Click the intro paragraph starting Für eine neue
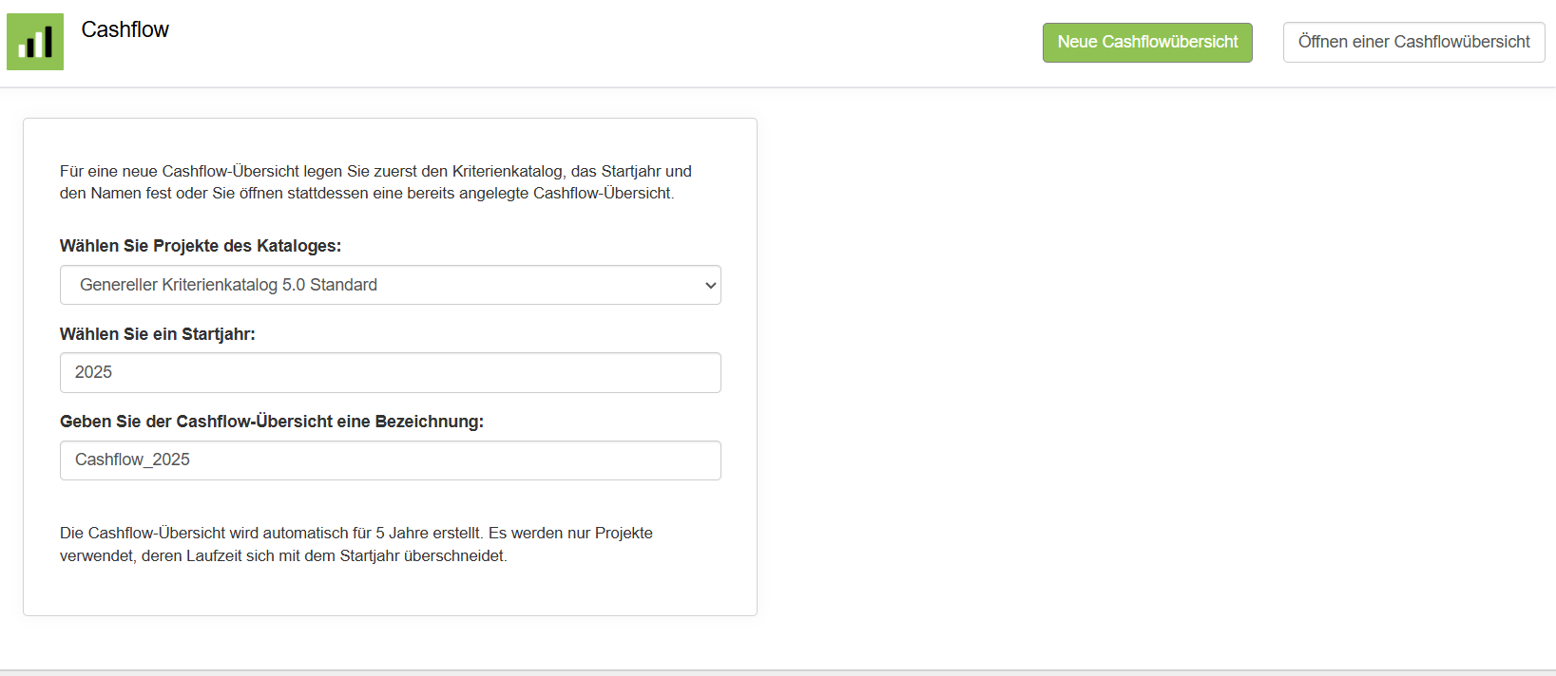Viewport: 1556px width, 676px height. tap(375, 182)
